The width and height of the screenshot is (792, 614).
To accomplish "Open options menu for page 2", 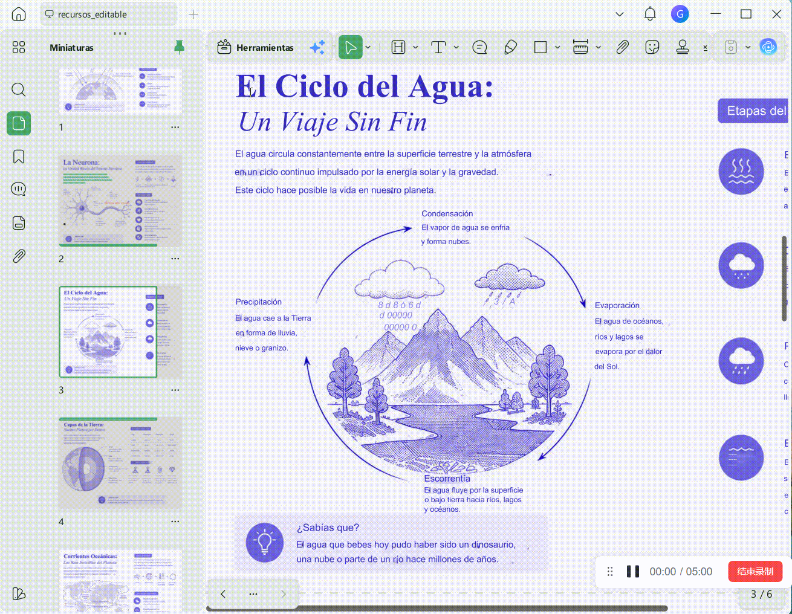I will [x=175, y=259].
